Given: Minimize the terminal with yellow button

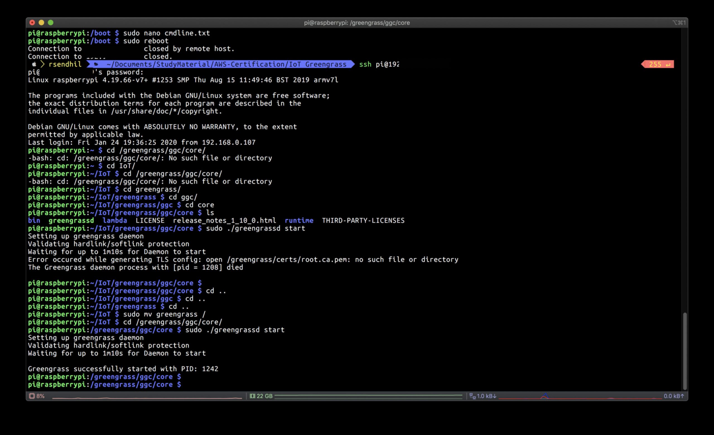Looking at the screenshot, I should pyautogui.click(x=42, y=23).
